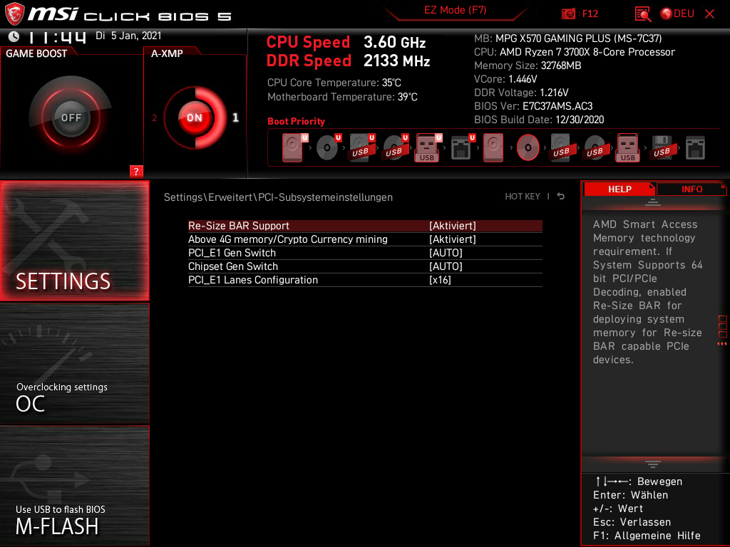Click the HOT KEY button
This screenshot has height=547, width=730.
523,197
